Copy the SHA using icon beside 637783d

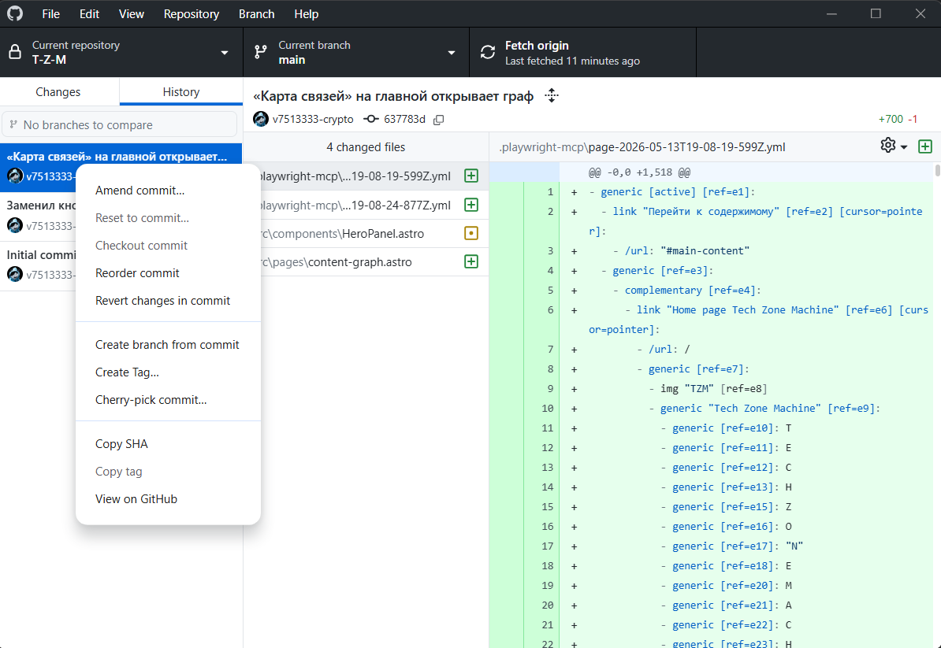439,120
